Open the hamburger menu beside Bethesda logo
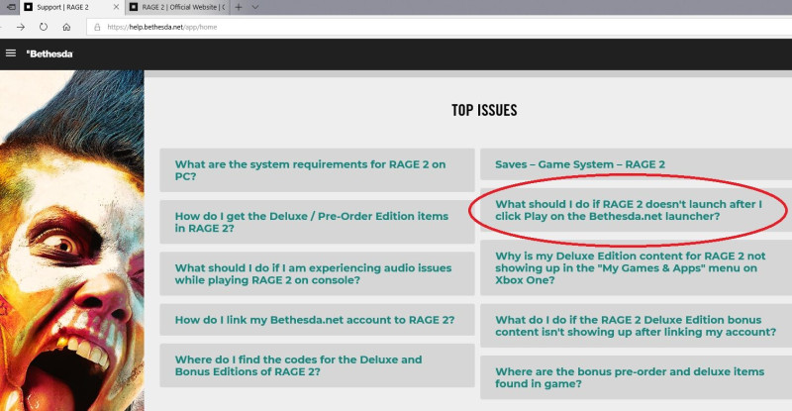The height and width of the screenshot is (411, 792). point(11,53)
